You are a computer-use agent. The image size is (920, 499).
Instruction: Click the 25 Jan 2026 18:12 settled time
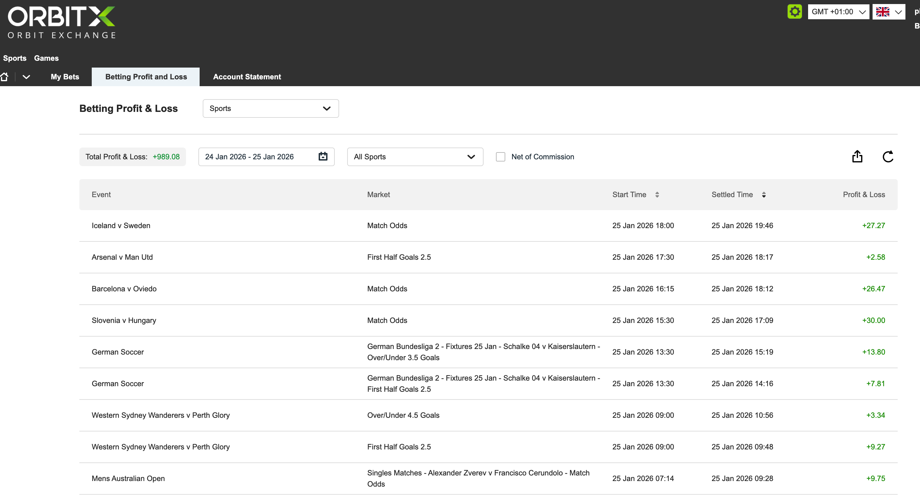pyautogui.click(x=742, y=289)
